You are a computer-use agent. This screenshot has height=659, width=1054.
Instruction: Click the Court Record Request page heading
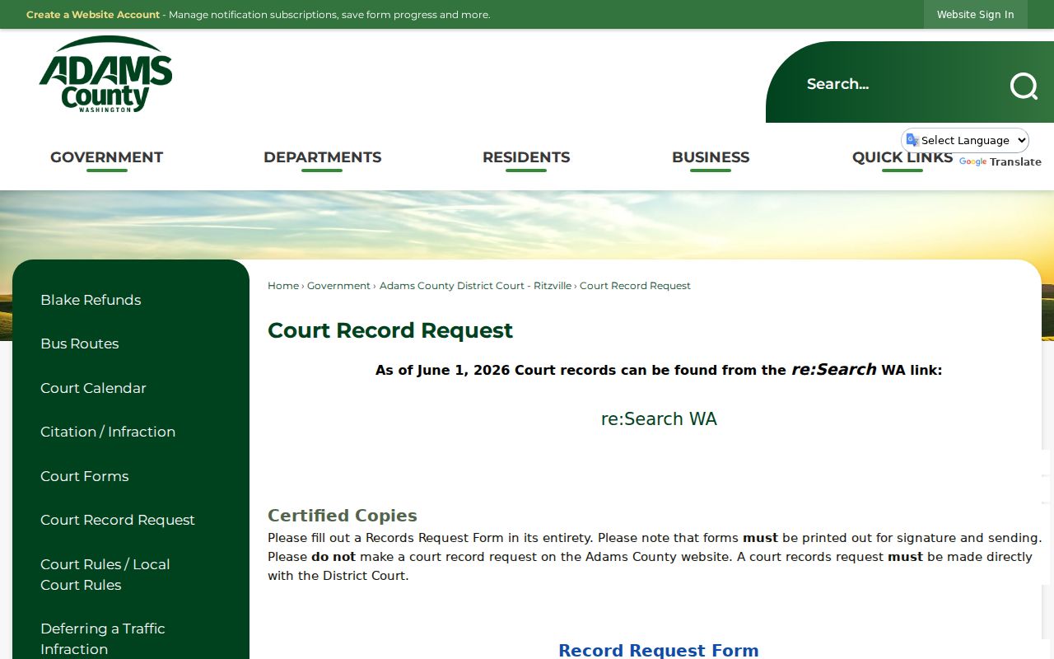pos(390,330)
